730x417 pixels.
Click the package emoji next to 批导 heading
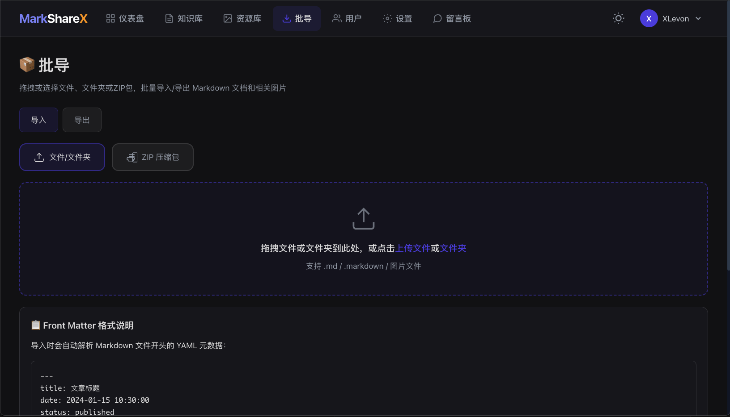tap(27, 65)
